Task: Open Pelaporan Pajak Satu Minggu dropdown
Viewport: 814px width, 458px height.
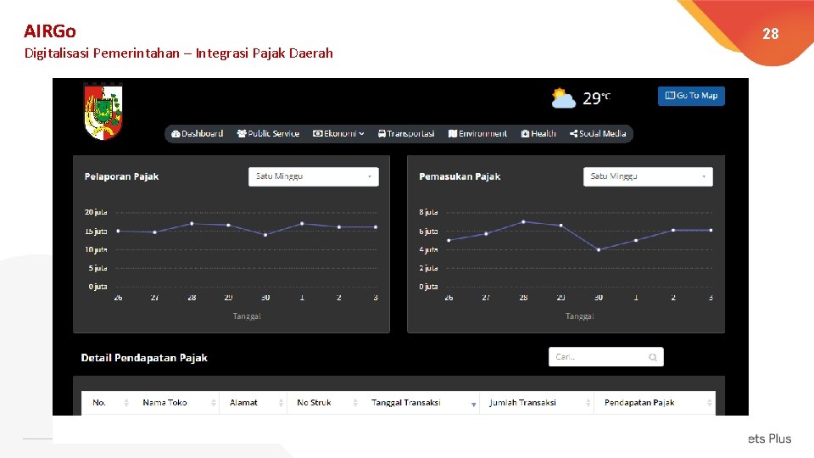Action: coord(314,176)
